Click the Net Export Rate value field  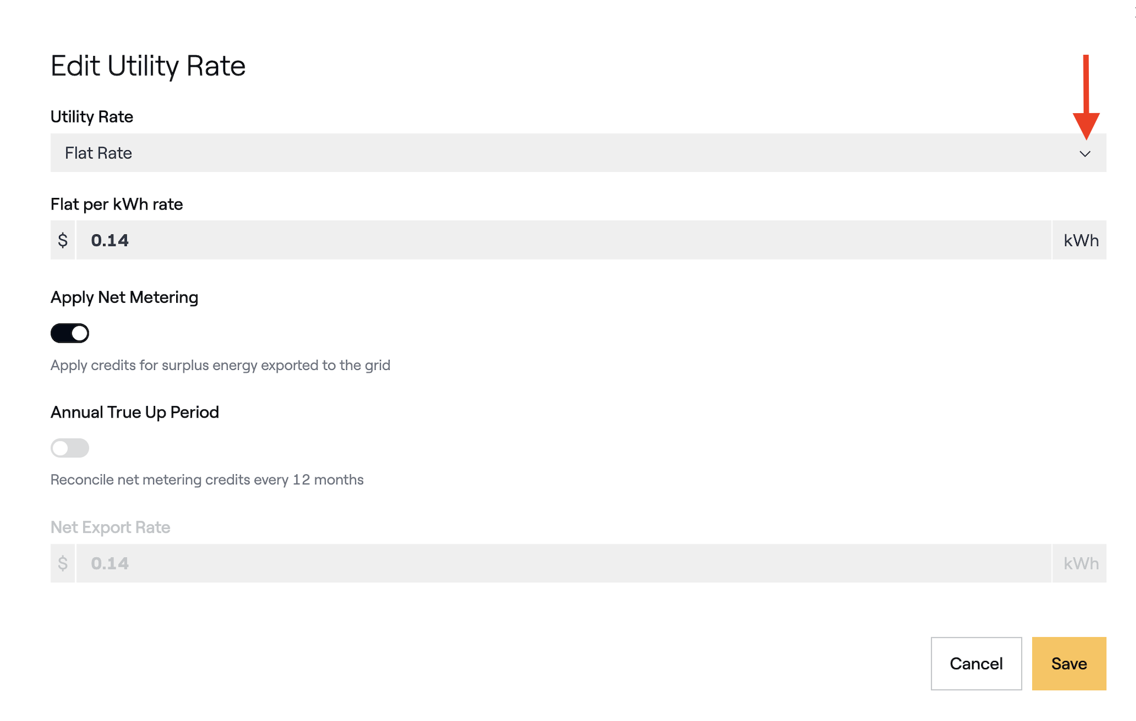pyautogui.click(x=563, y=564)
